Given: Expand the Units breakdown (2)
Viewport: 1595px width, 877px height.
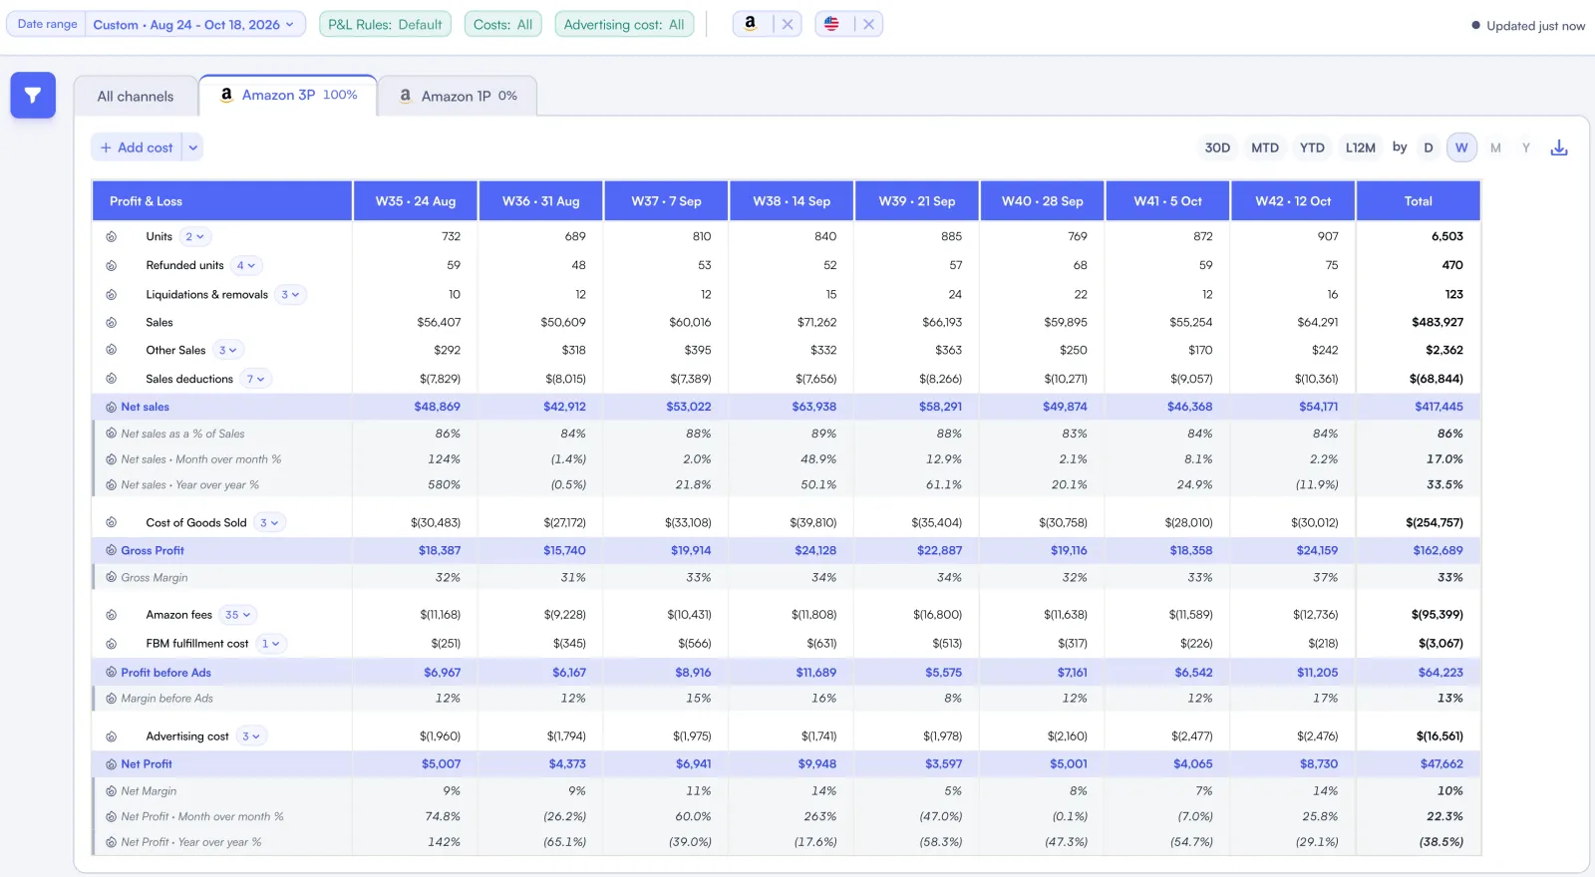Looking at the screenshot, I should pyautogui.click(x=195, y=237).
